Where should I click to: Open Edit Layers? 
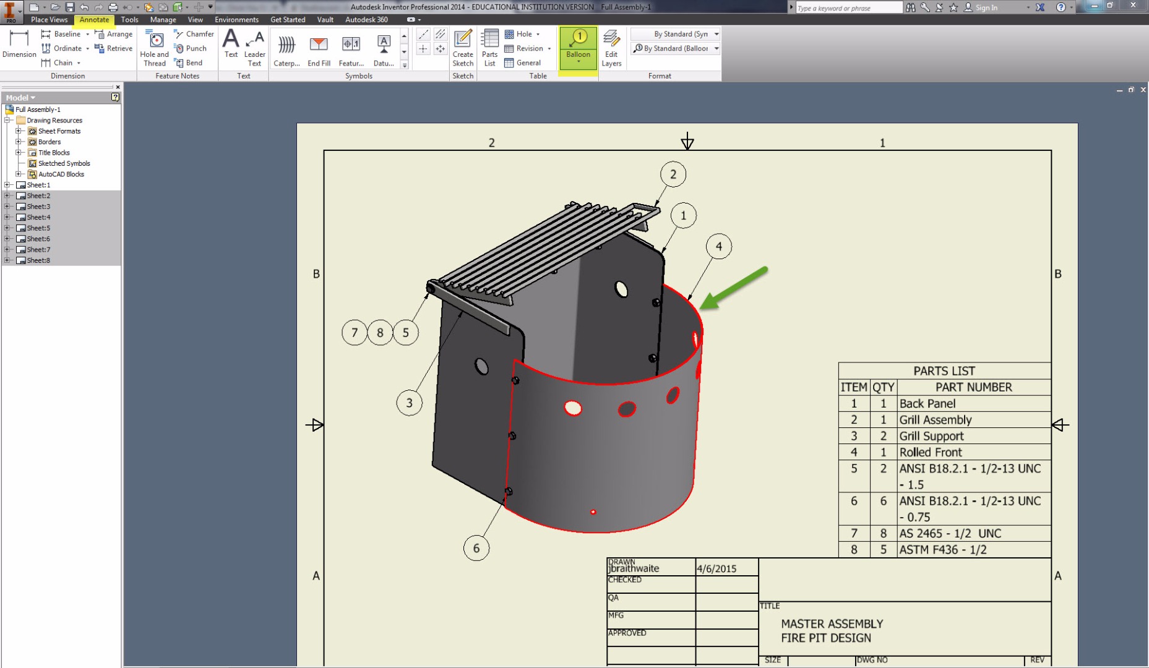pos(611,48)
